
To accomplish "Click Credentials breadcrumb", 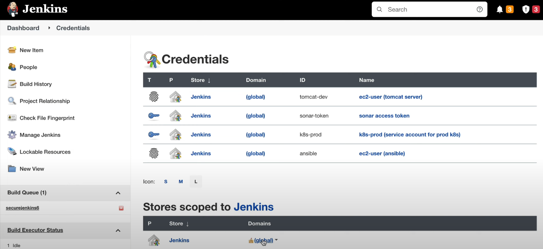I will point(73,28).
